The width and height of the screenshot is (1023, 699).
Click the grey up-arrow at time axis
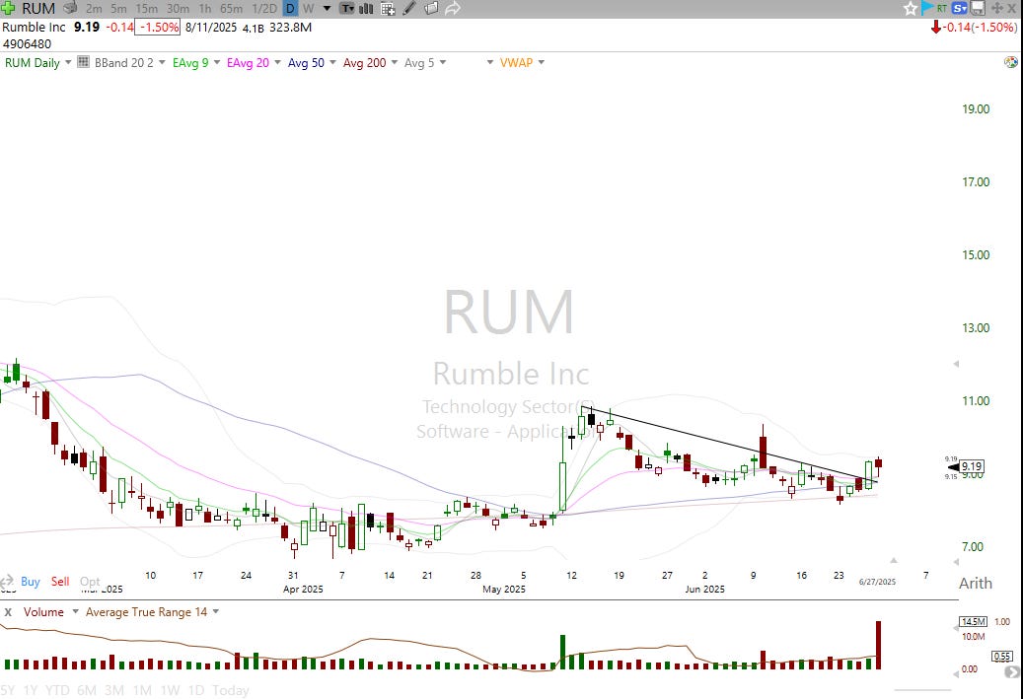click(x=893, y=561)
